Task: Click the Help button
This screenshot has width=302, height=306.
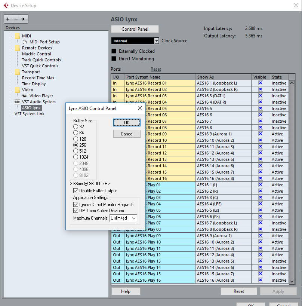Action: pyautogui.click(x=126, y=291)
